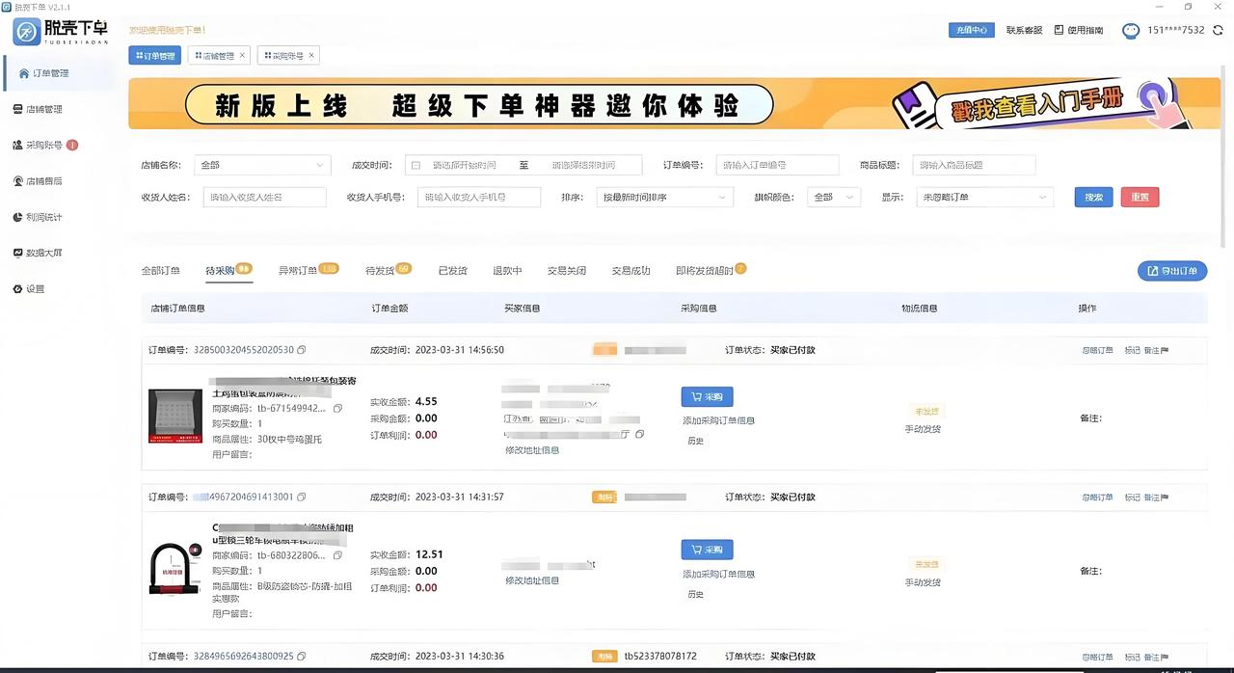Screen dimensions: 1234x673
Task: Close the 店铺管理 tab
Action: pos(242,56)
